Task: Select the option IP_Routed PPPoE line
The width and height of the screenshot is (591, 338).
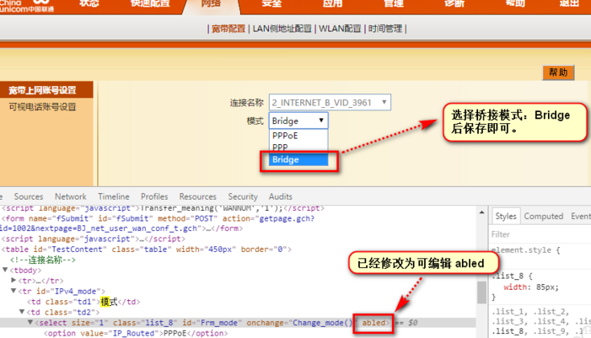Action: [136, 334]
